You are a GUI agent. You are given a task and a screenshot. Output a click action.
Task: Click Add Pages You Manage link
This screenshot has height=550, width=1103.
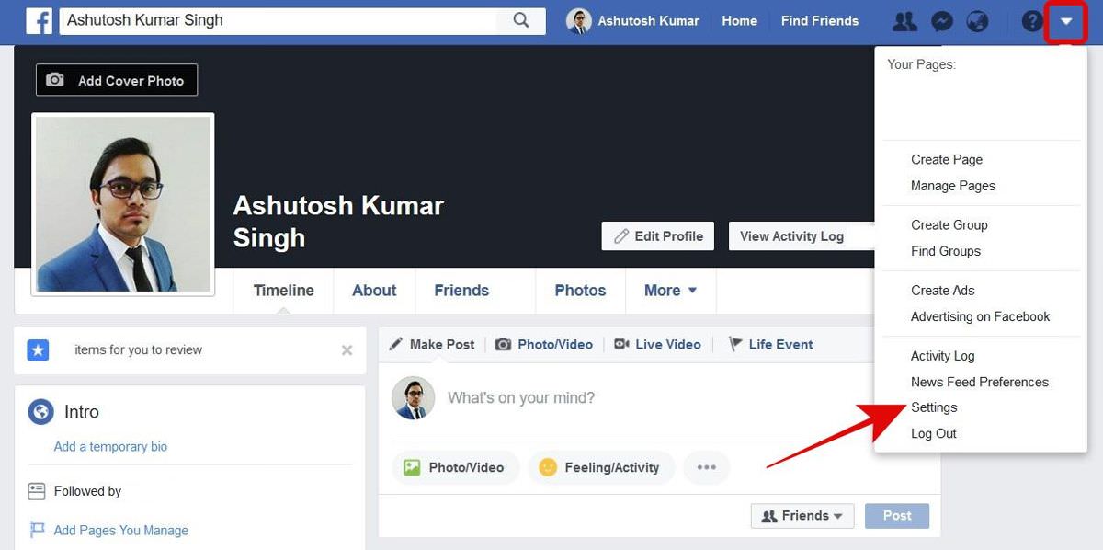120,530
